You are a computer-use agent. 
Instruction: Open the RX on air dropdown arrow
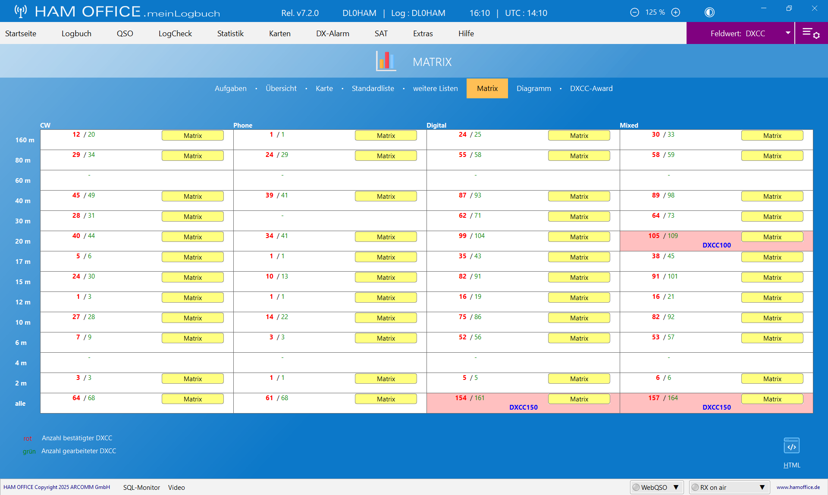[762, 487]
